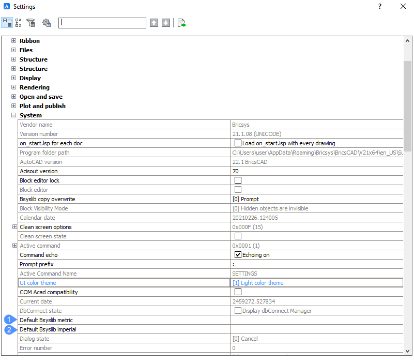Screen dimensions: 414x364
Task: Click the export settings icon
Action: 181,23
